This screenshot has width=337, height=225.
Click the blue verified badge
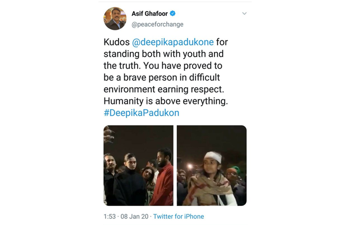[172, 13]
